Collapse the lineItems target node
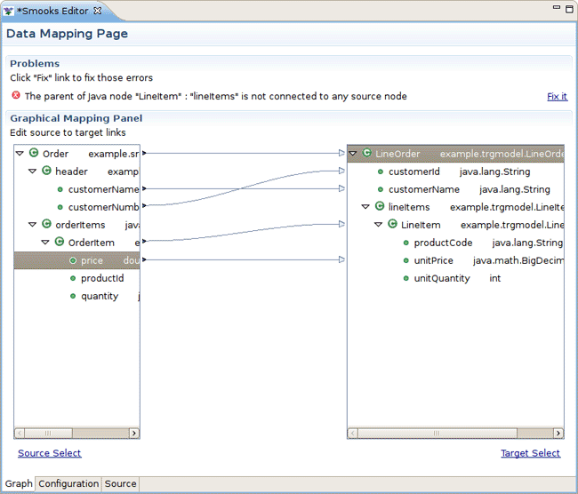This screenshot has width=578, height=494. (x=365, y=207)
